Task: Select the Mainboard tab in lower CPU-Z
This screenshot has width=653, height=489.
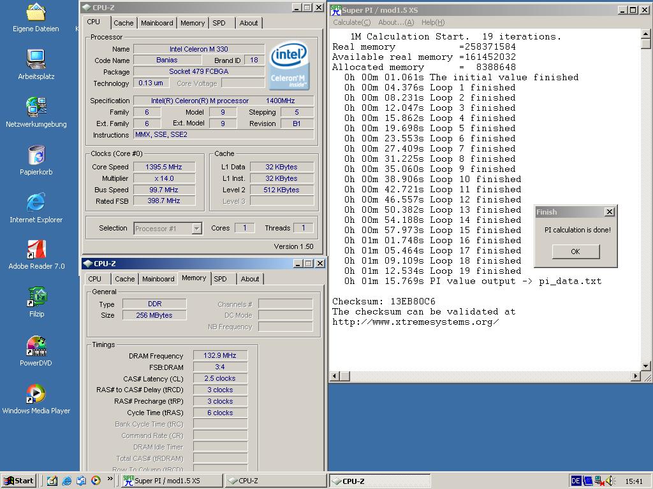Action: 158,279
